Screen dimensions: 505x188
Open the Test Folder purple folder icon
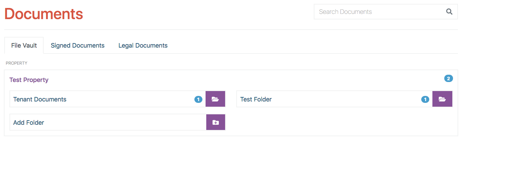(x=442, y=99)
